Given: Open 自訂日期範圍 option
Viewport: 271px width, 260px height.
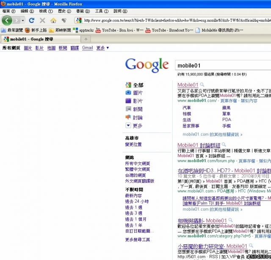Looking at the screenshot, I should point(139,231).
